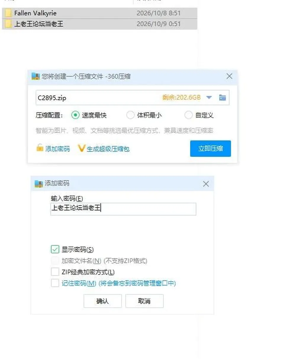Click into the 输入密码 text field
This screenshot has width=284, height=359.
pyautogui.click(x=123, y=209)
